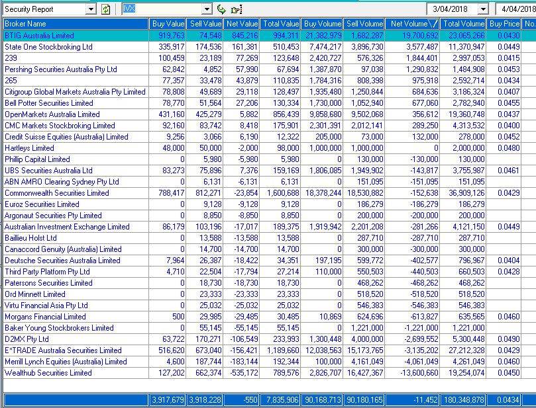The image size is (536, 408).
Task: Click Commonwealth total volume 36,909,126
Action: (x=466, y=193)
